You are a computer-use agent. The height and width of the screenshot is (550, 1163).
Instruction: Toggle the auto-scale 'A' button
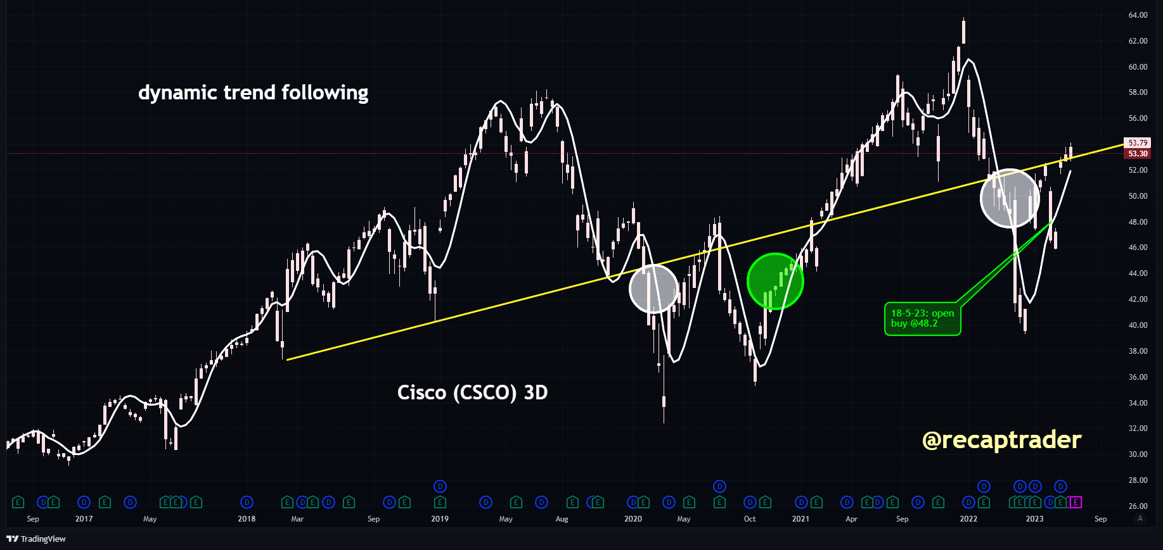point(1140,518)
